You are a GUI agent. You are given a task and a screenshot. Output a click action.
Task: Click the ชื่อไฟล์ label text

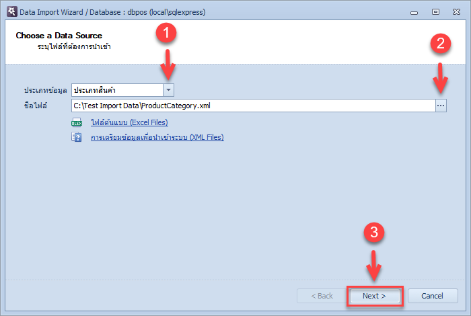[x=36, y=106]
